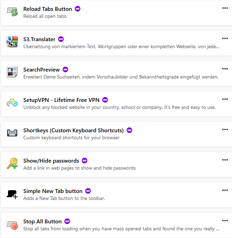Viewport: 232px width, 238px height.
Task: Click the SearchPreview description text
Action: pos(121,77)
